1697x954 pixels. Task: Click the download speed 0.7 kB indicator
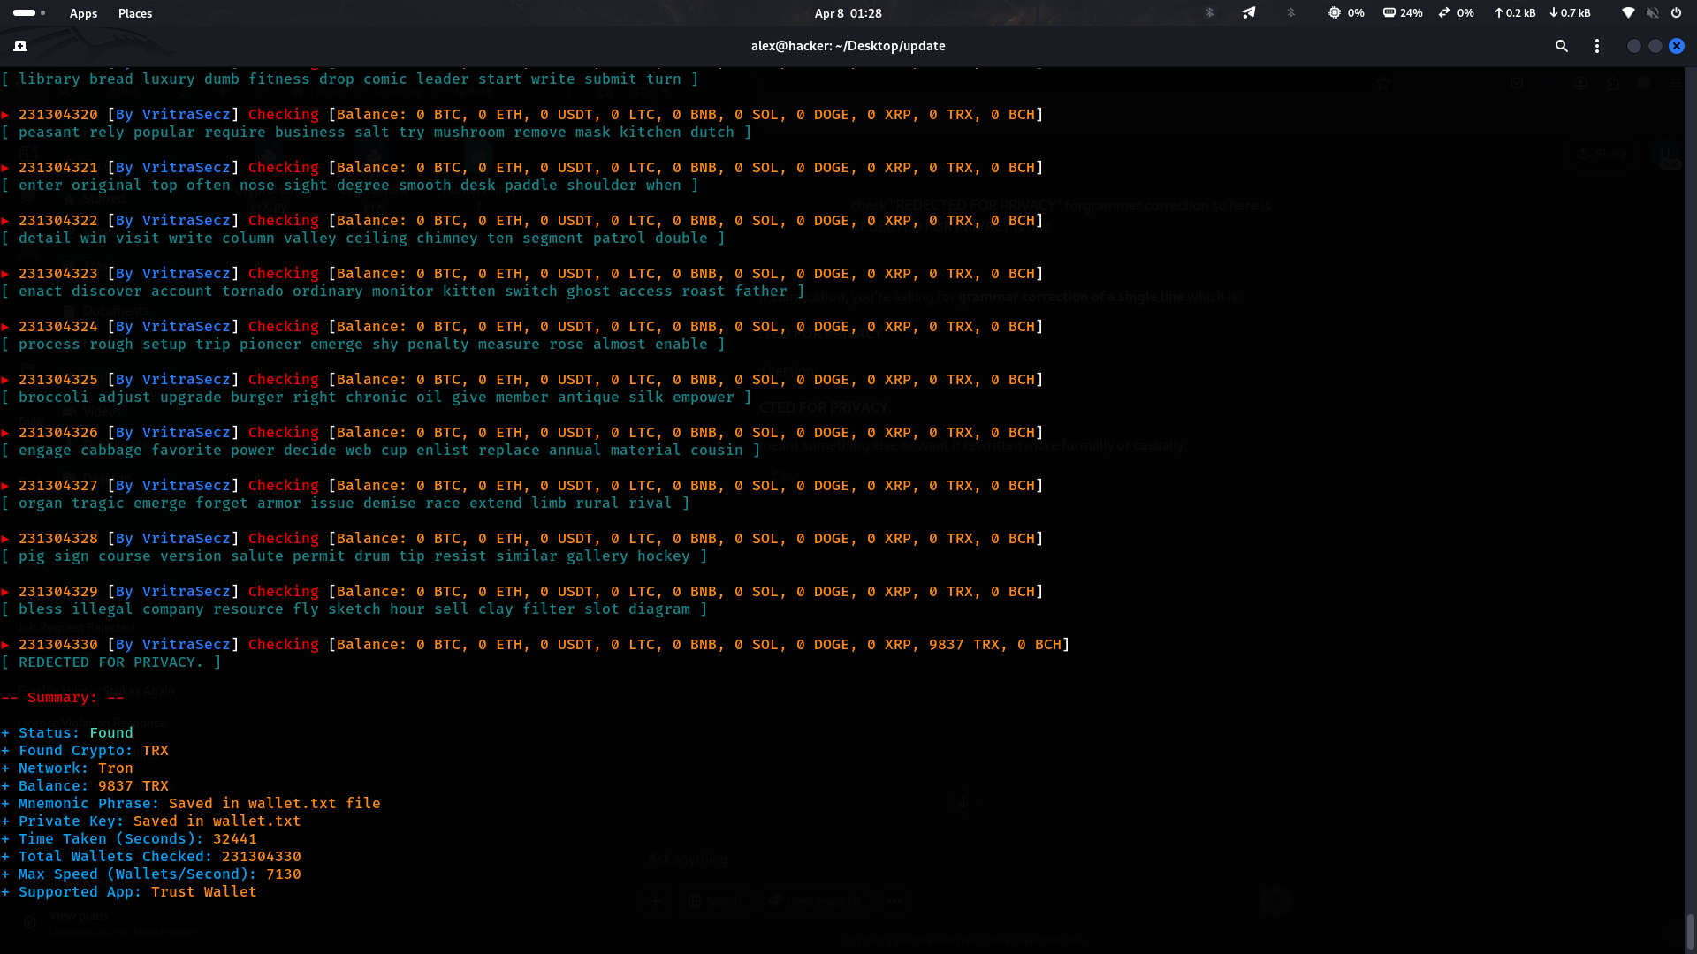pyautogui.click(x=1570, y=13)
